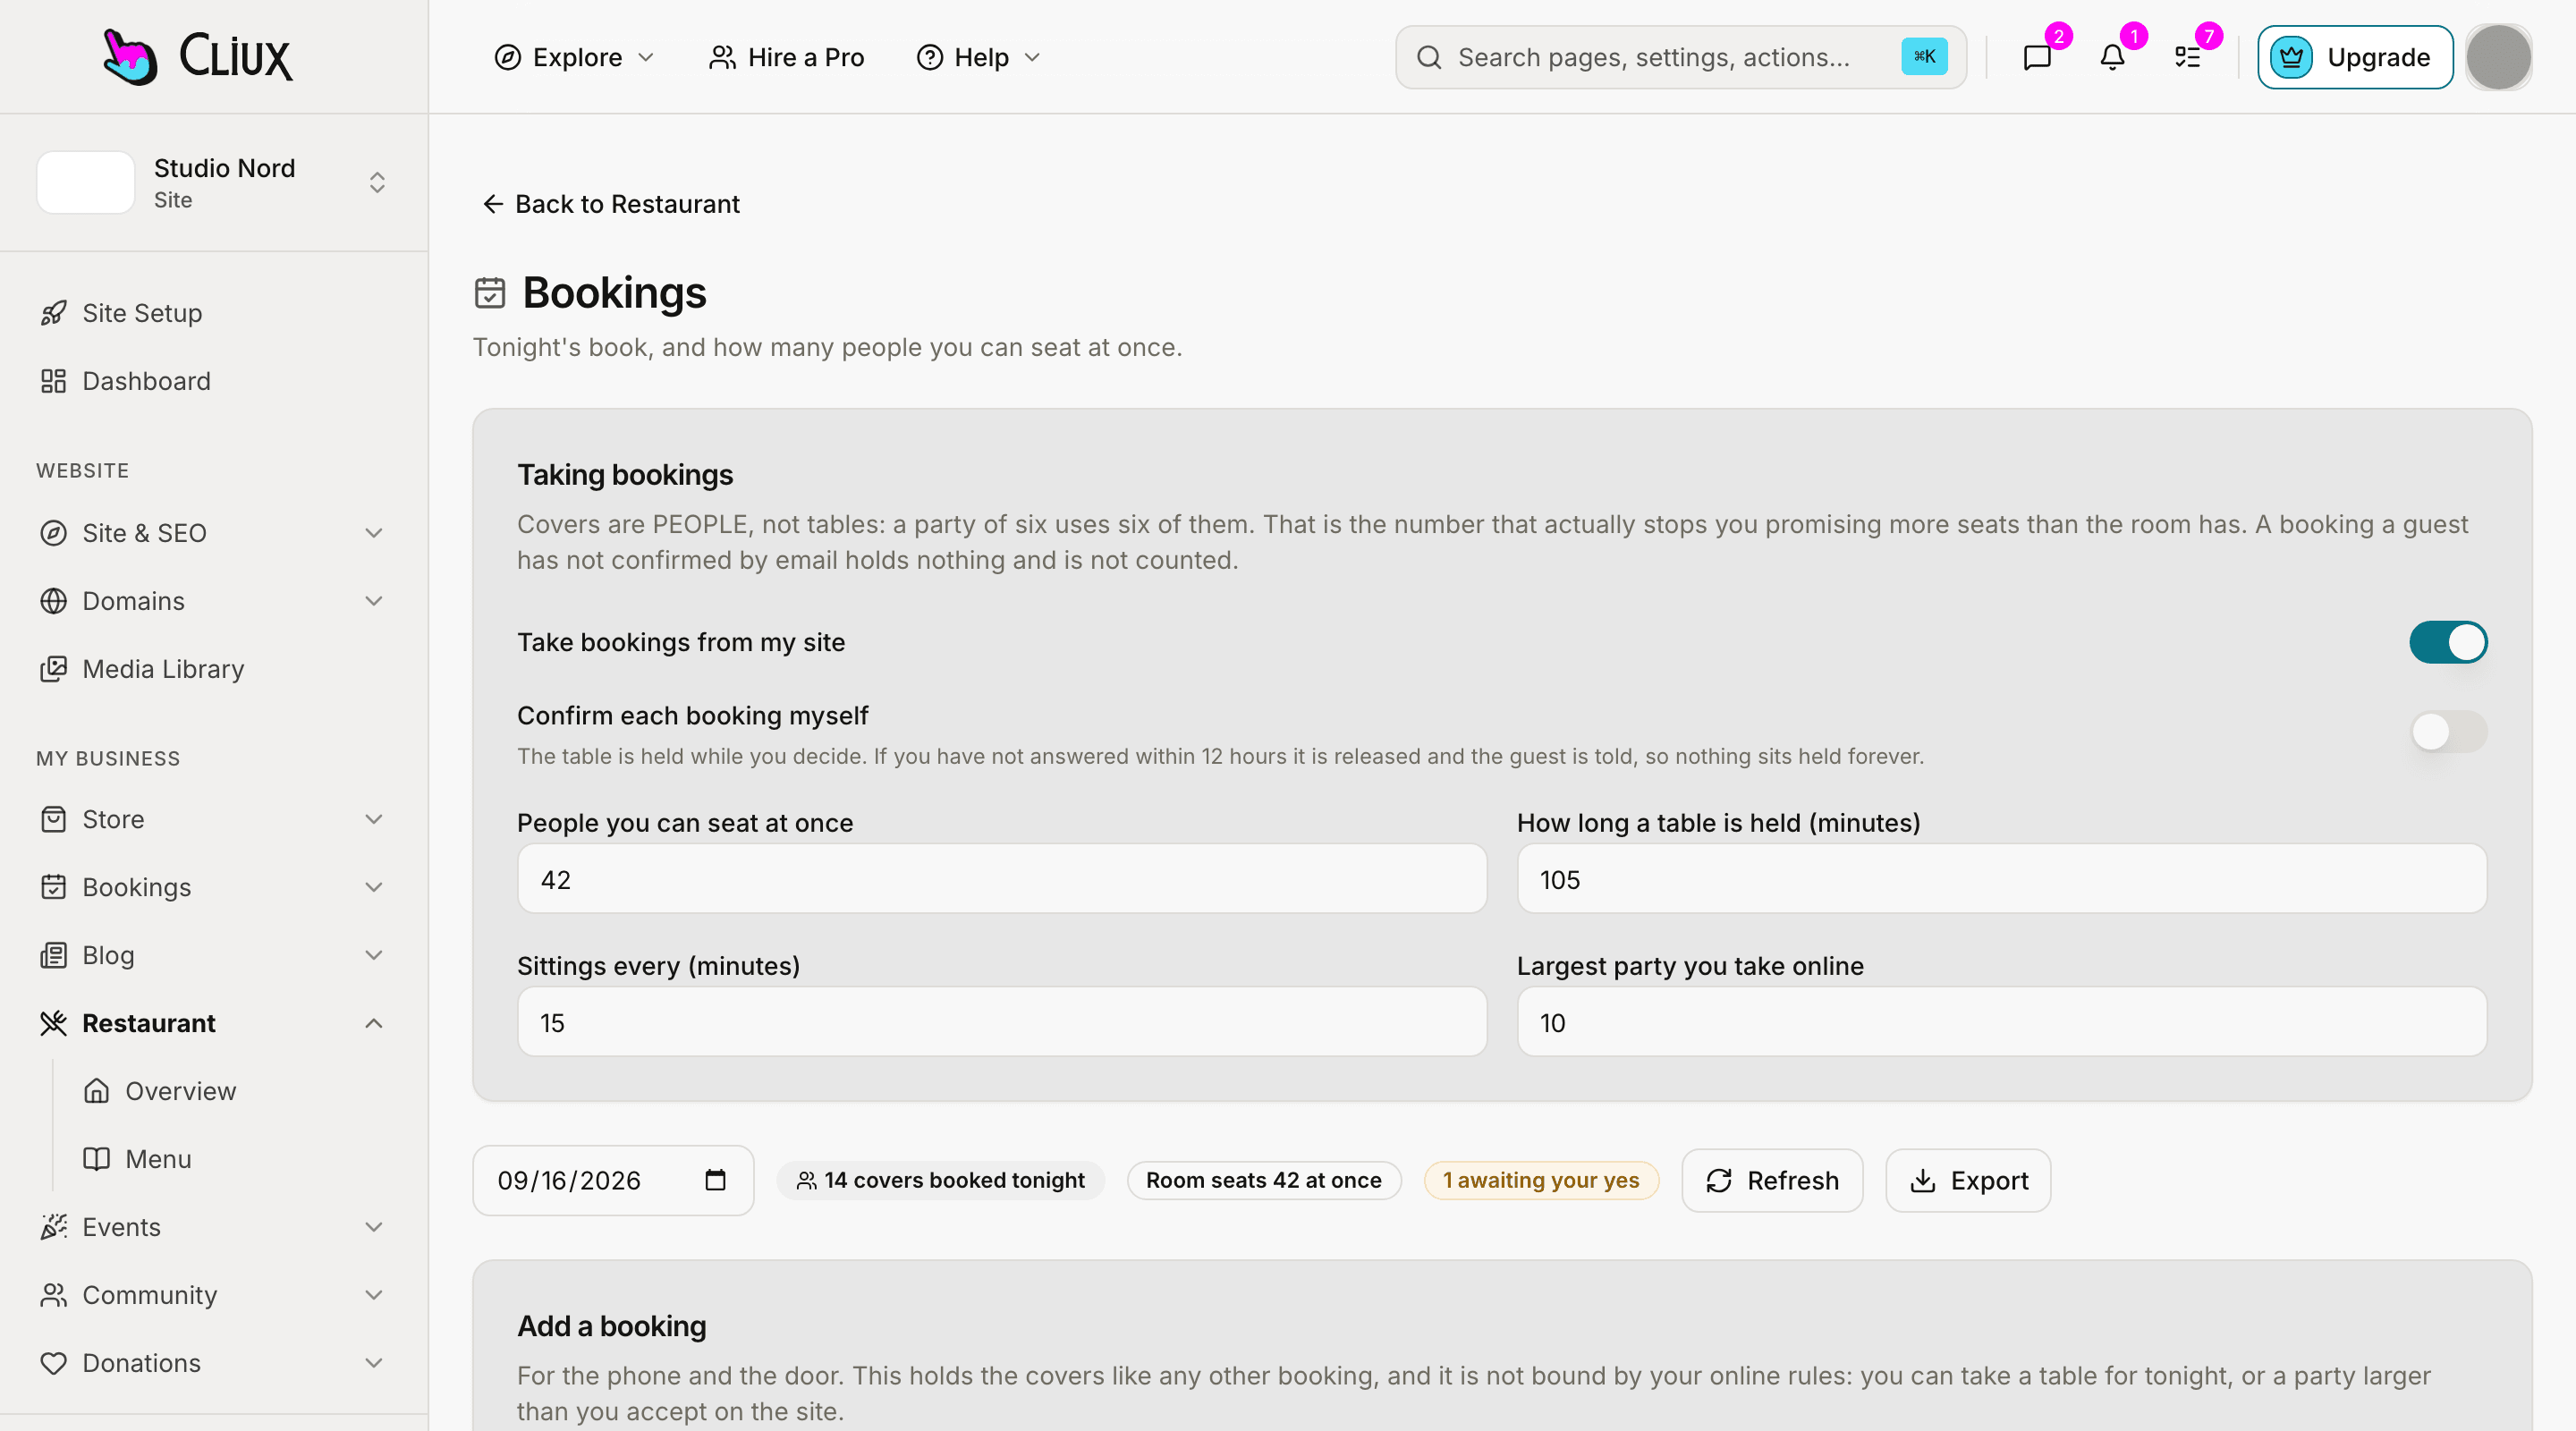The width and height of the screenshot is (2576, 1431).
Task: Click the Cliux hand logo icon
Action: [130, 57]
